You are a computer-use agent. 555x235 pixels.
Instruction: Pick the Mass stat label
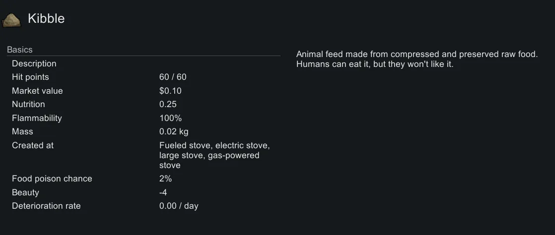(x=22, y=131)
